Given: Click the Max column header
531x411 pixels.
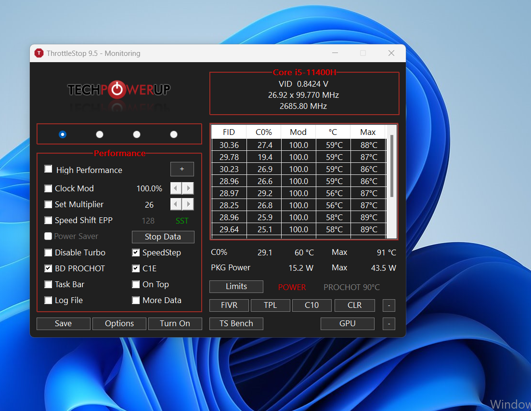Looking at the screenshot, I should pos(368,132).
